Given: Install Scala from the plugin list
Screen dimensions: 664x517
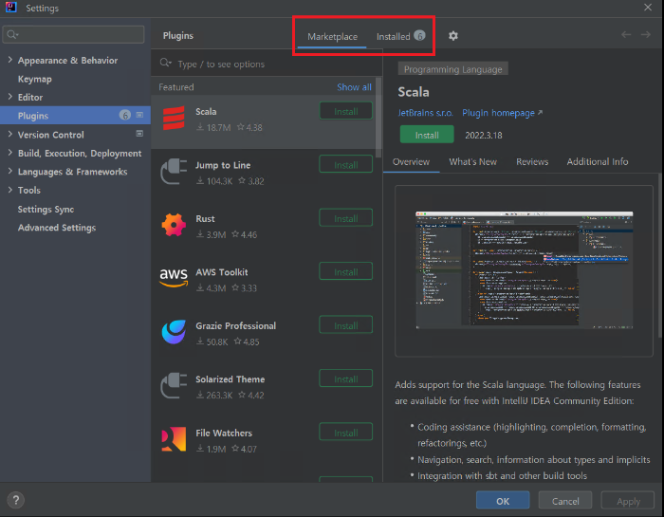Looking at the screenshot, I should pos(346,111).
